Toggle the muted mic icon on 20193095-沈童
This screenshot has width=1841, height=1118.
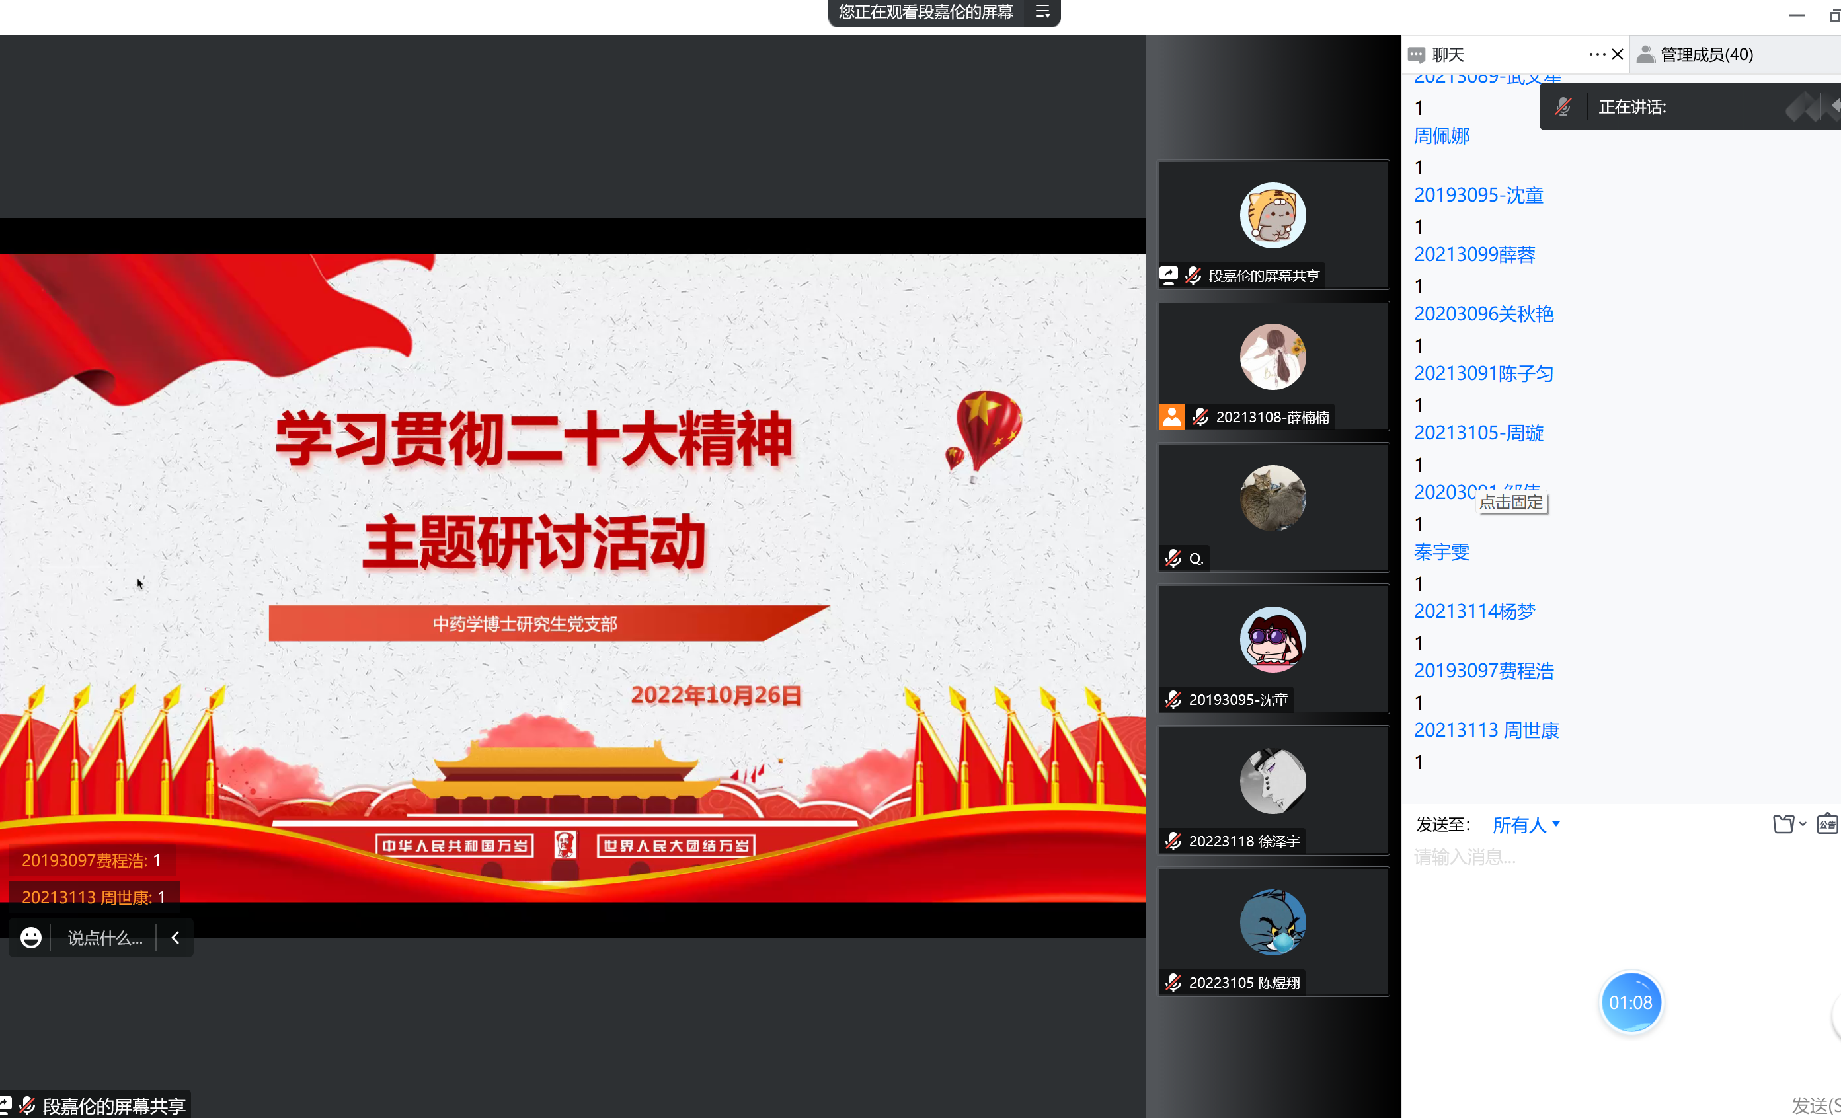pos(1173,700)
